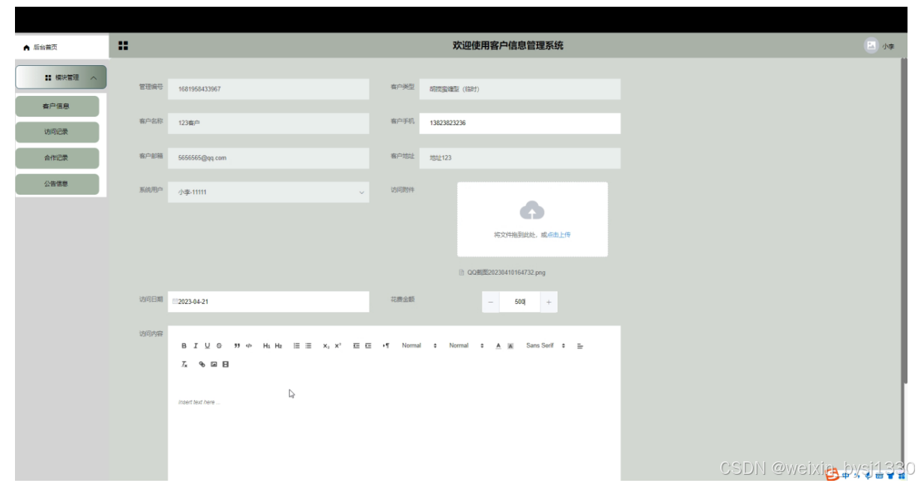Create a bulleted list
Viewport: 918px width, 483px height.
(x=308, y=346)
